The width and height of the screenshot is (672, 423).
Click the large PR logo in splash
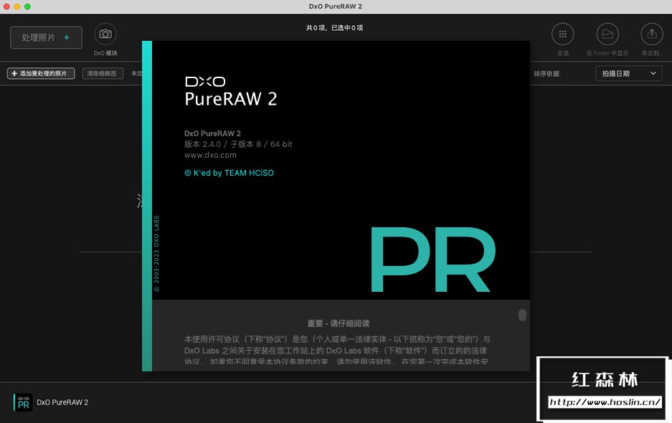[433, 260]
